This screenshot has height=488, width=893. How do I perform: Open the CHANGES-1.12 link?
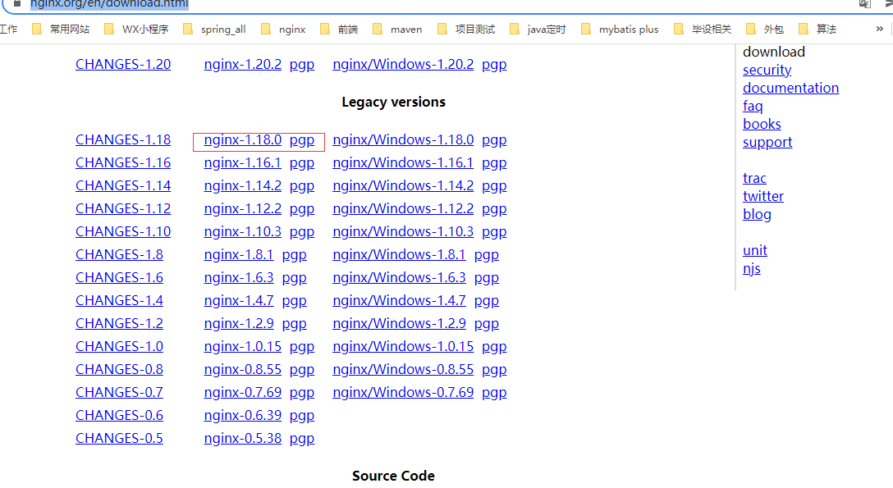tap(123, 209)
